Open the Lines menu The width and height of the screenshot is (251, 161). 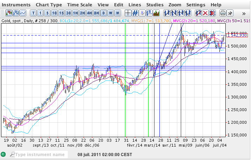click(134, 5)
